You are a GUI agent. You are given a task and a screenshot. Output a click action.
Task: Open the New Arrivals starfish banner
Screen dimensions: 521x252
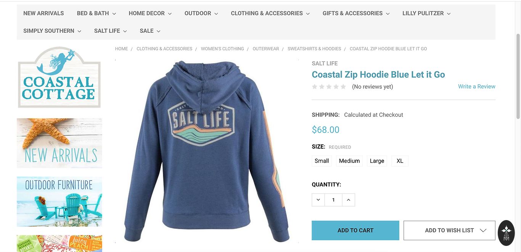click(59, 143)
